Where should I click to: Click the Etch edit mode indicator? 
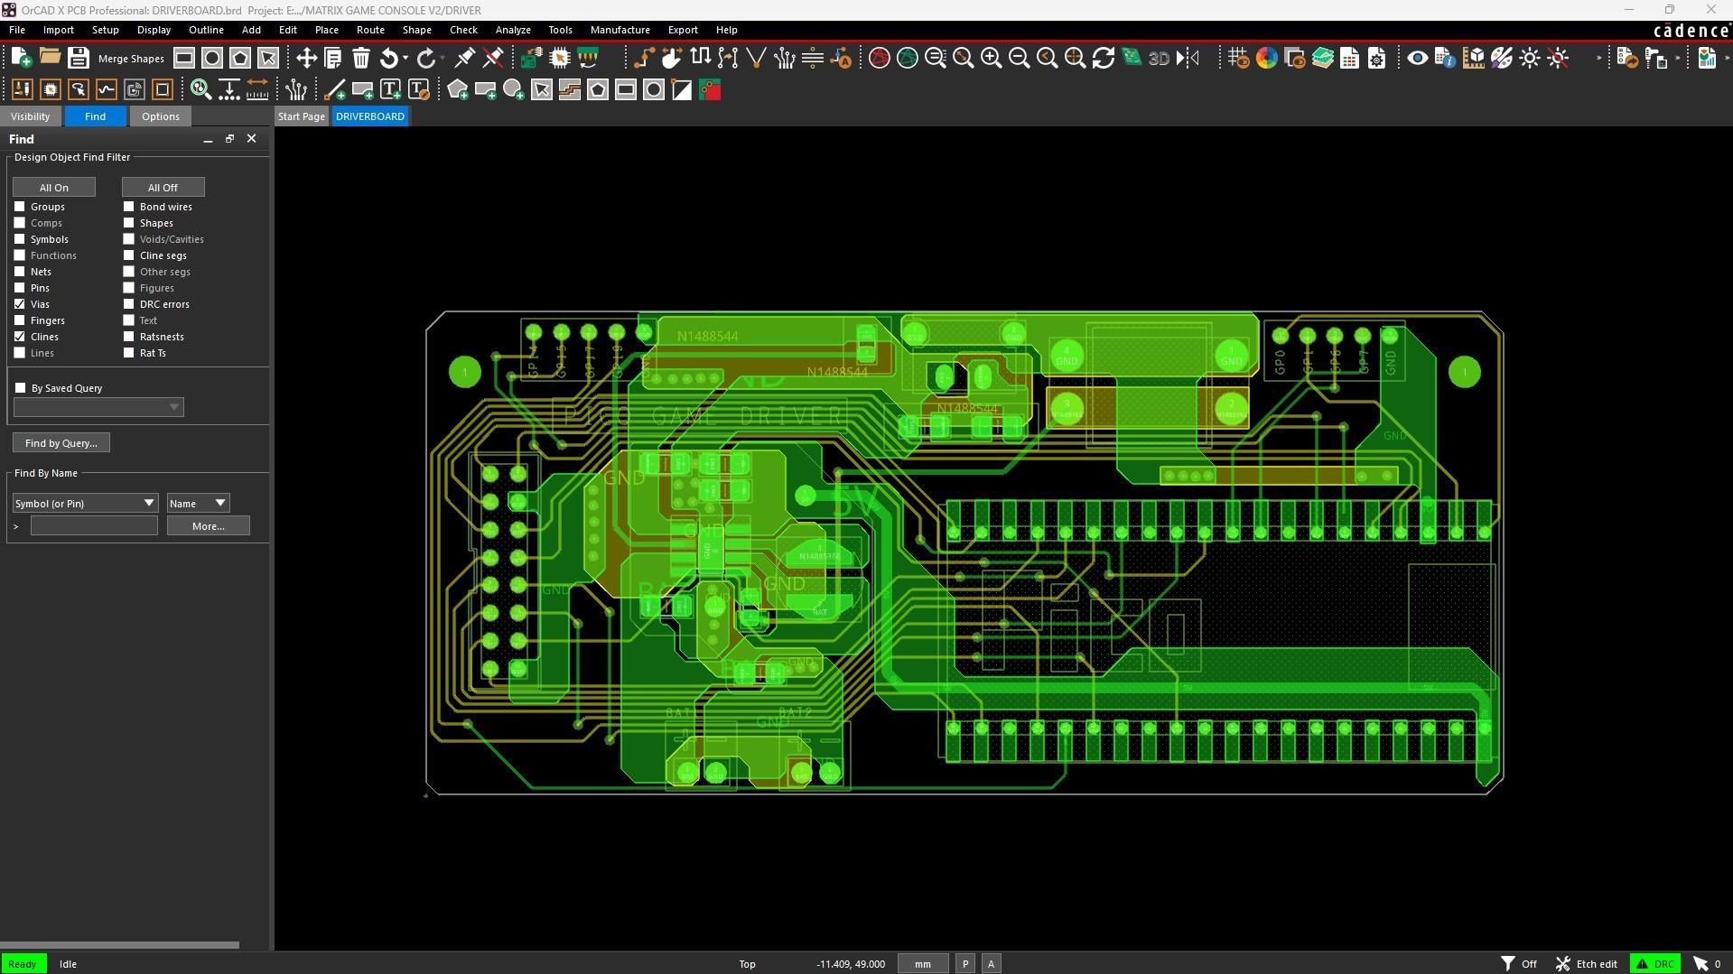point(1586,964)
